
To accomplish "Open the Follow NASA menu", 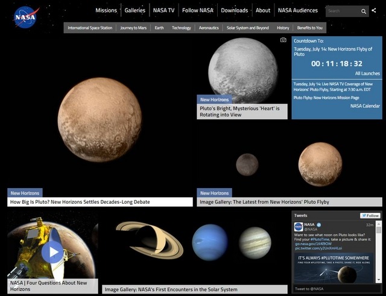I will click(x=198, y=10).
